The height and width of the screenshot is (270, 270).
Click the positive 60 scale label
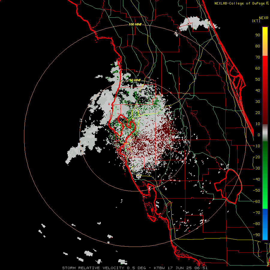258,68
